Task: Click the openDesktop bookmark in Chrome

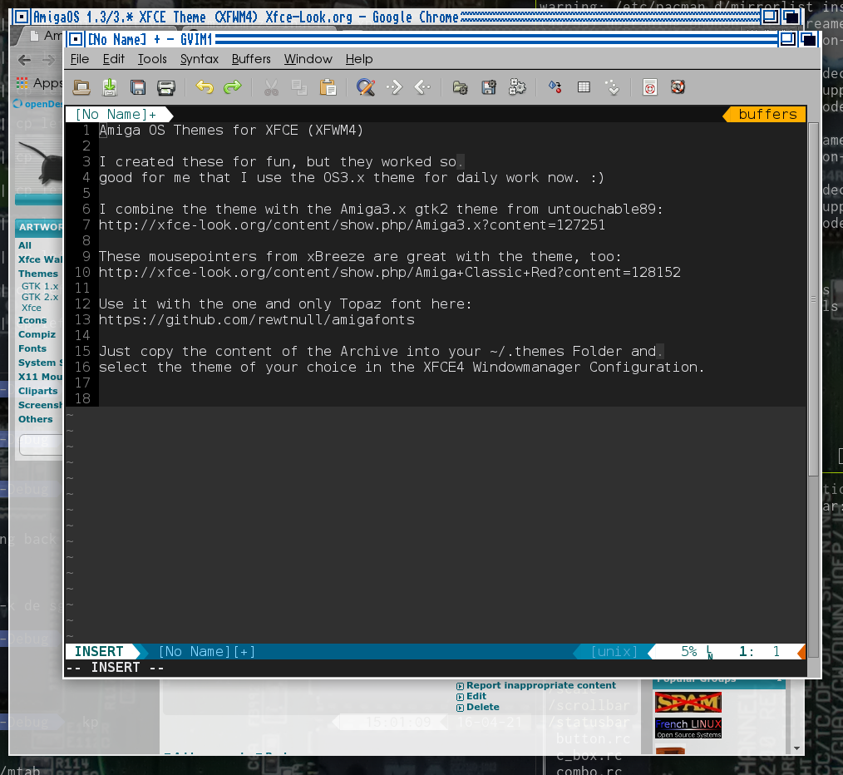Action: pyautogui.click(x=37, y=104)
